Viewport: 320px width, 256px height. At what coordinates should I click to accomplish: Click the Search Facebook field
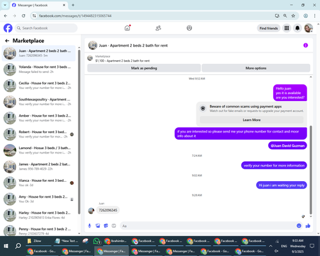pos(46,28)
